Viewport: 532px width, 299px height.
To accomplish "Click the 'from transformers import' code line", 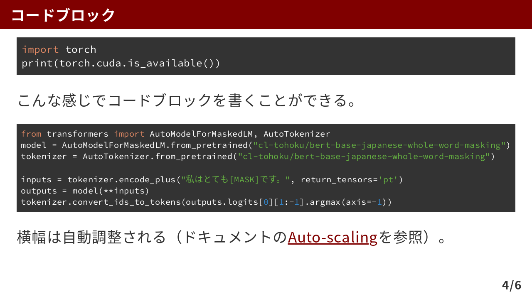I will pos(175,134).
